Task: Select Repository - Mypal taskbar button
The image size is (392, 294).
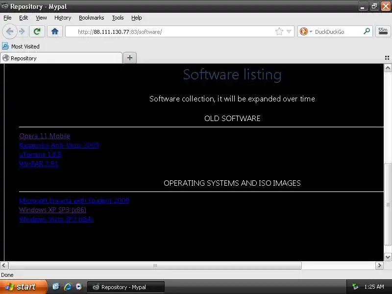Action: coord(126,287)
